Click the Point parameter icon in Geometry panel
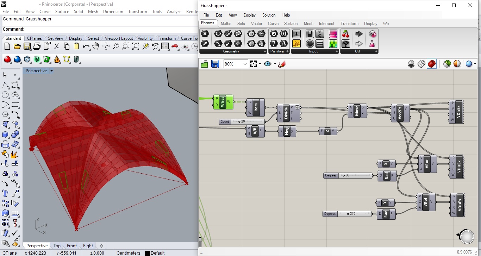 tap(205, 34)
